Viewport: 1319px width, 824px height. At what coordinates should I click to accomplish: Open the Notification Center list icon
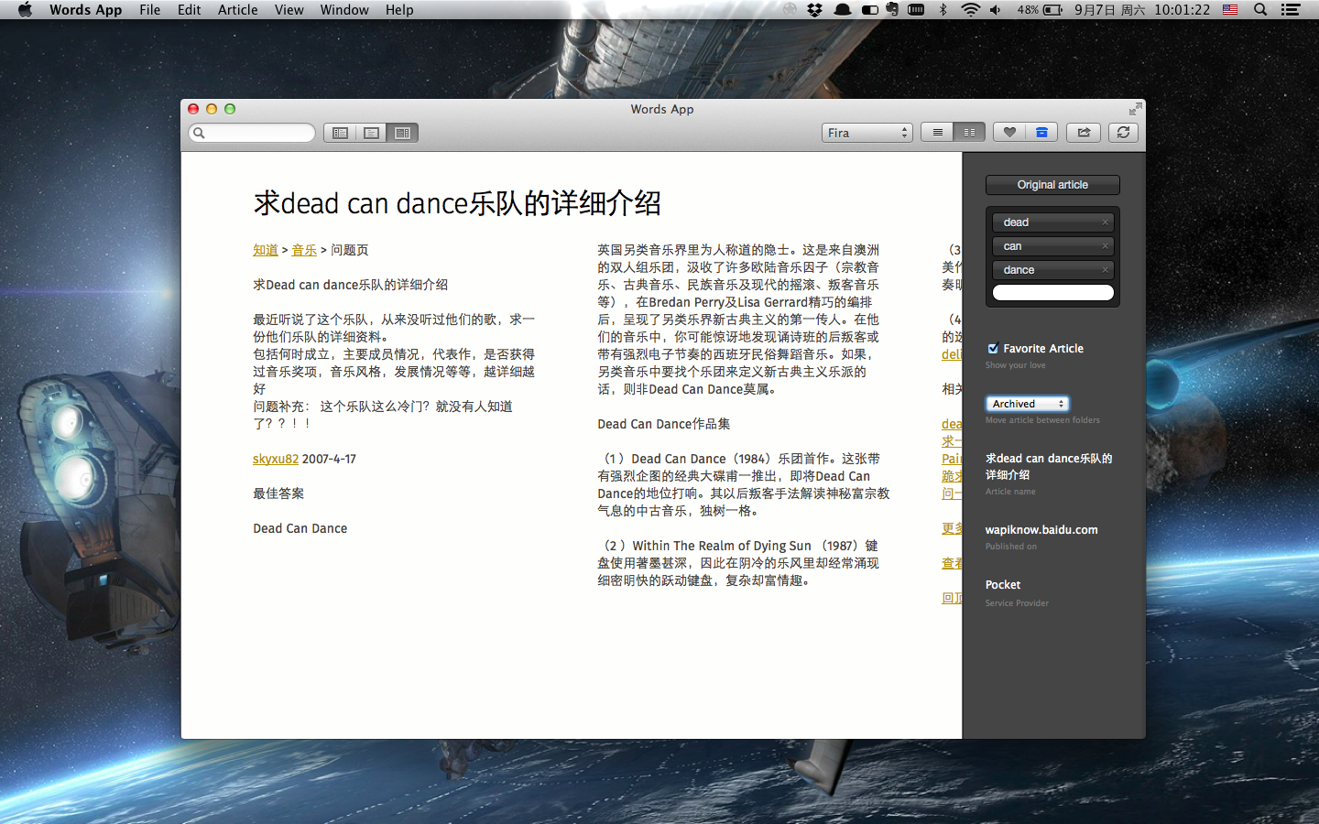(1291, 10)
